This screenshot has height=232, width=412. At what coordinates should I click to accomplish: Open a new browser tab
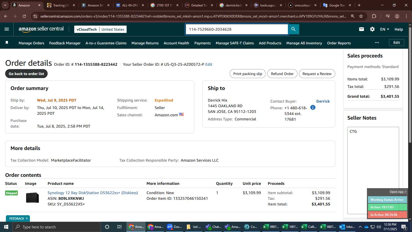pyautogui.click(x=359, y=5)
